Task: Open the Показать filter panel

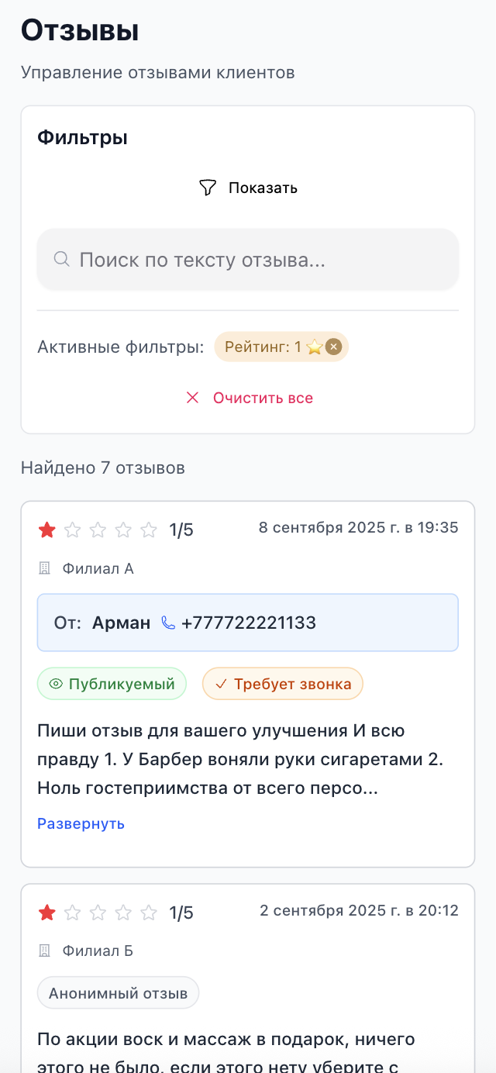Action: [247, 187]
